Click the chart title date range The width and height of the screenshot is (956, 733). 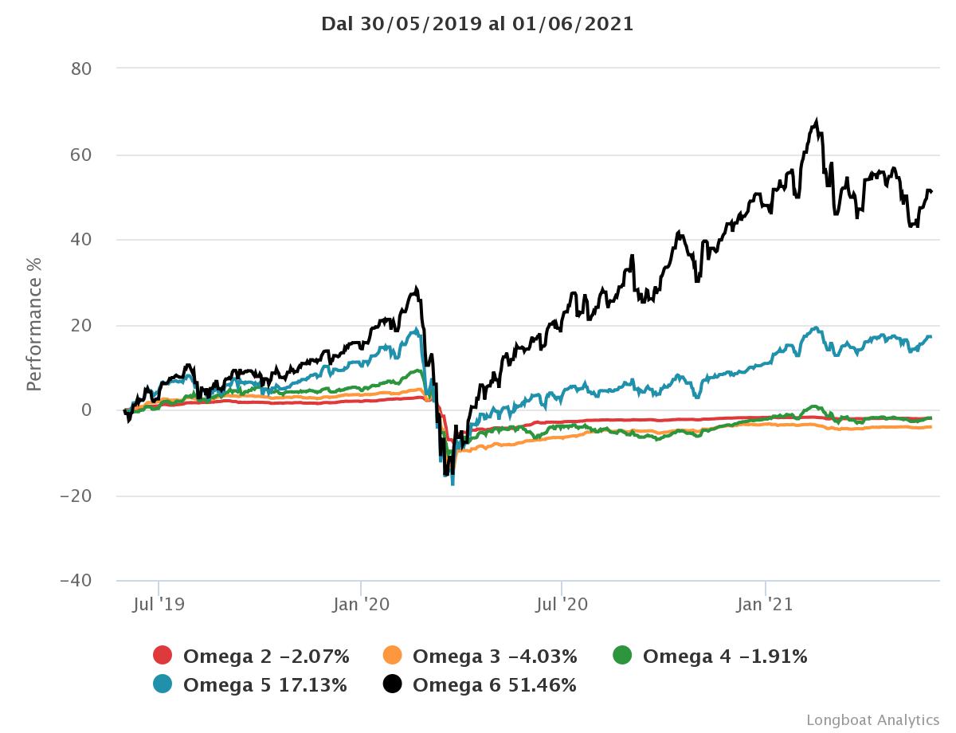(x=477, y=24)
